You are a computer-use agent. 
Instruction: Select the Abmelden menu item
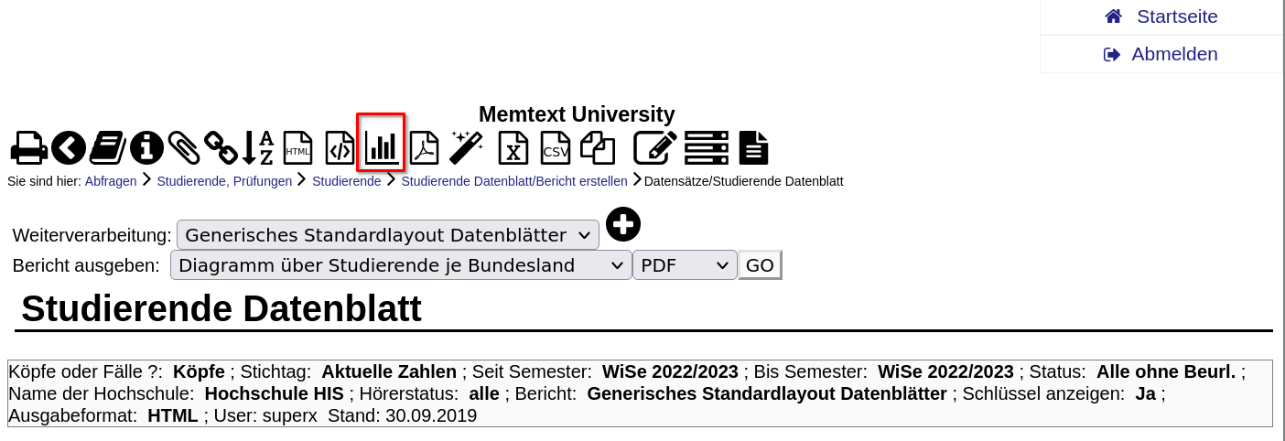(1161, 54)
